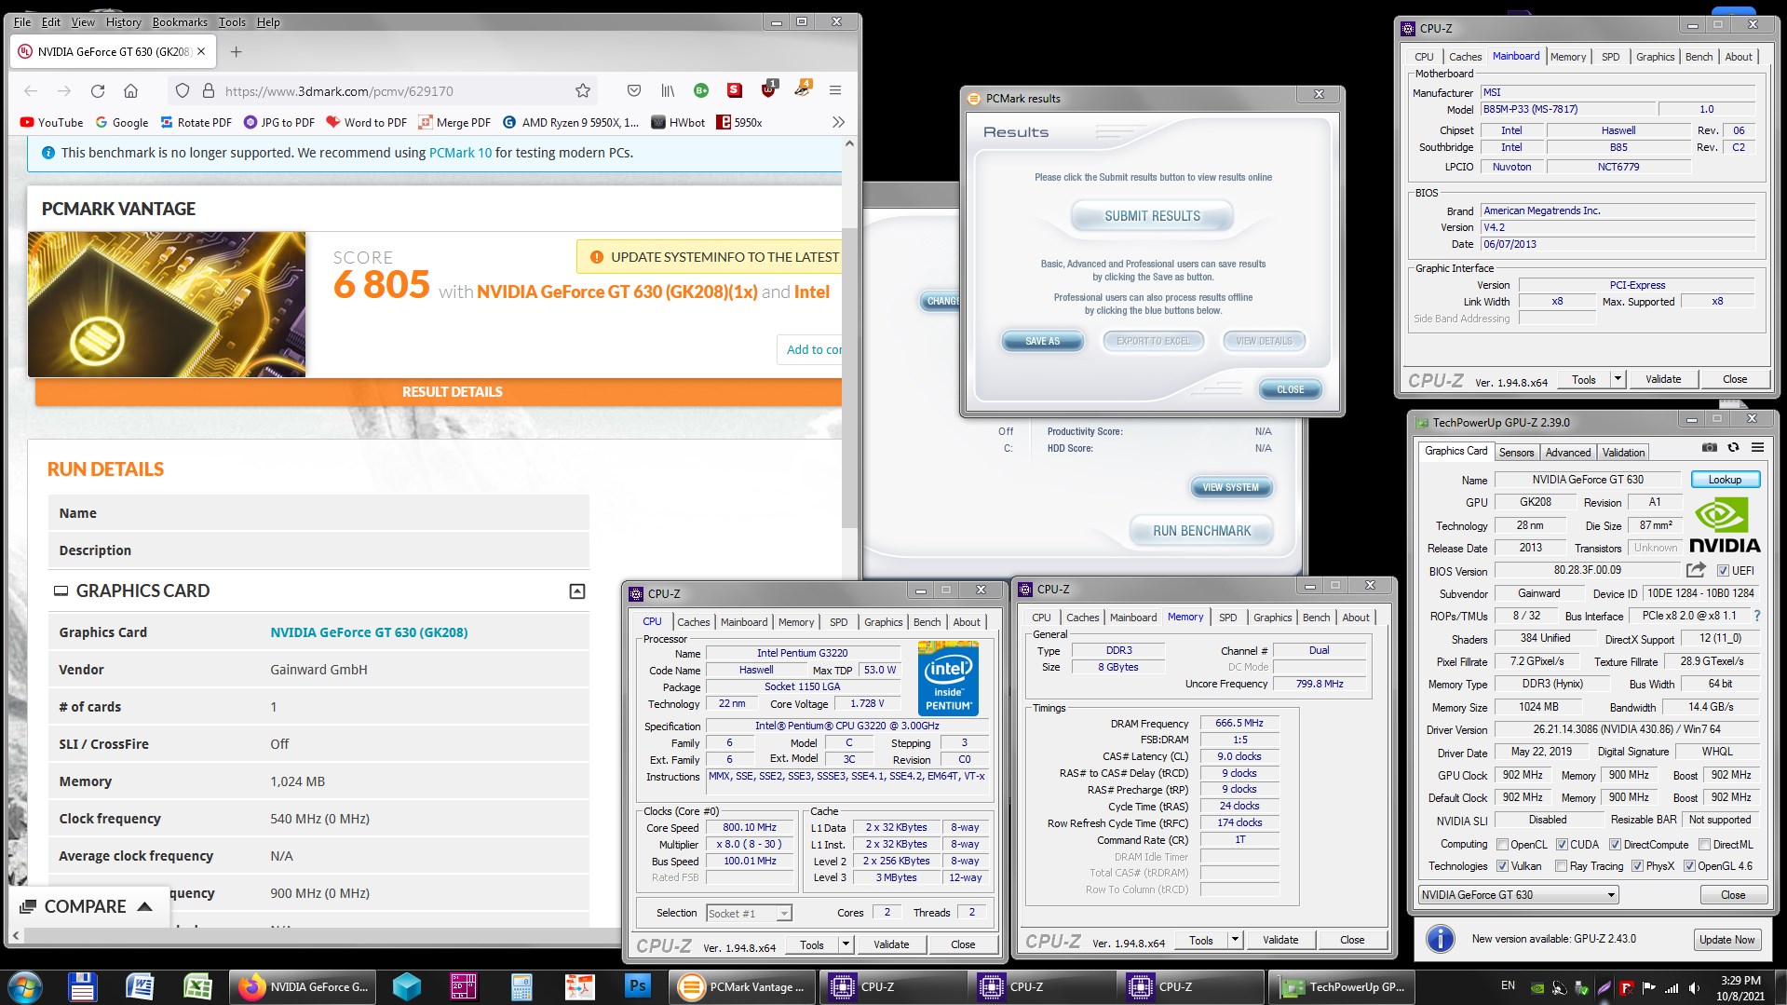Click volume icon in system tray
This screenshot has width=1787, height=1005.
click(x=1694, y=987)
